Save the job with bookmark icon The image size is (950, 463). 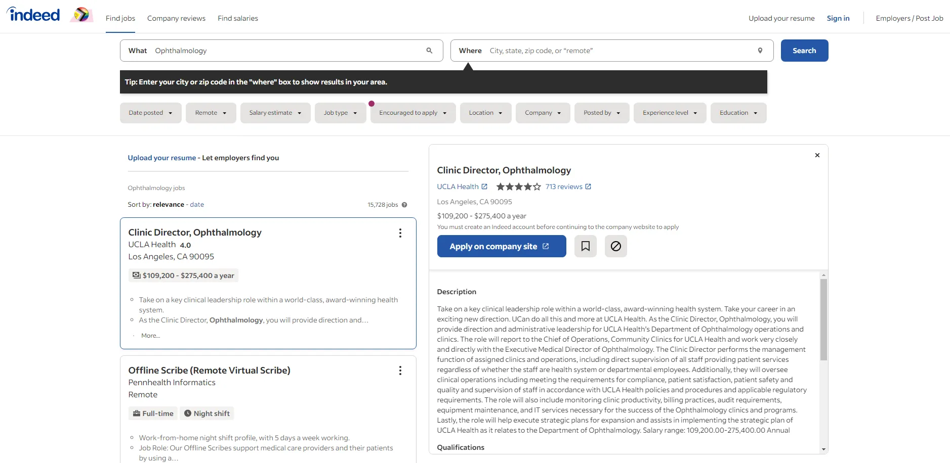(586, 246)
